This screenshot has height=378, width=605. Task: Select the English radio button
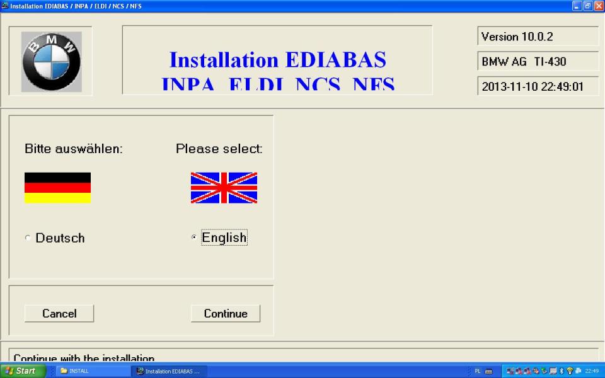coord(194,238)
